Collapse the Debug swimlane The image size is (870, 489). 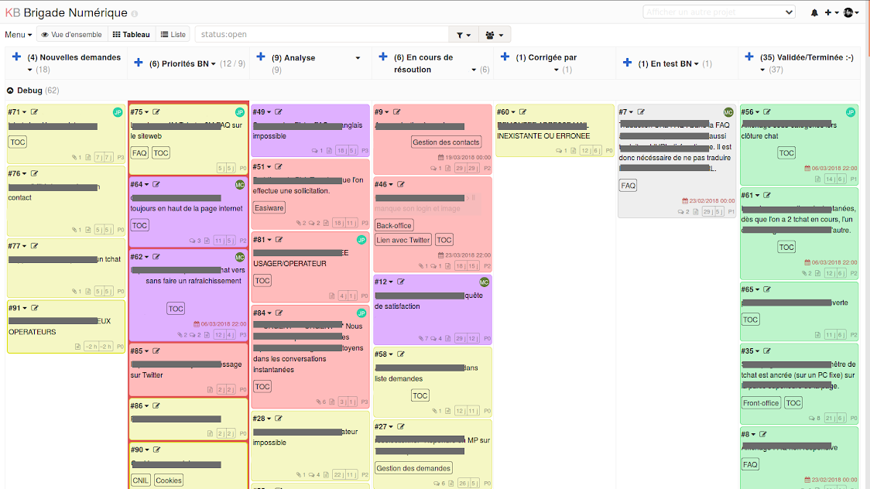pyautogui.click(x=10, y=91)
